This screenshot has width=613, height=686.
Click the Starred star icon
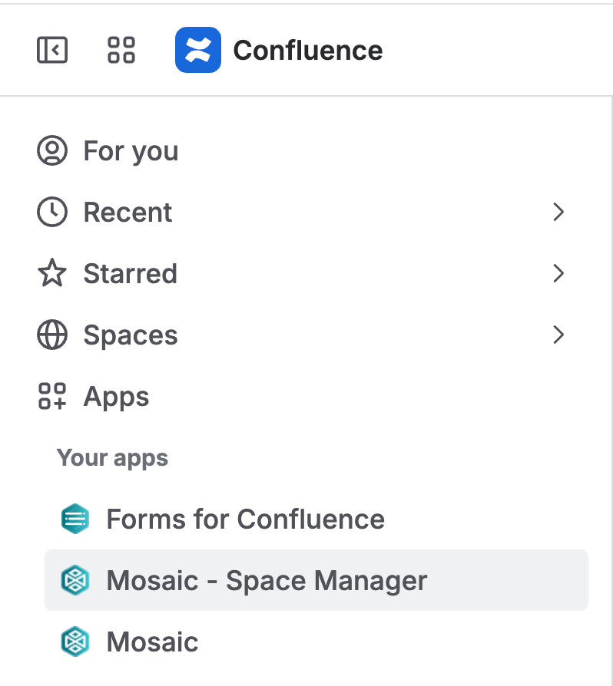point(52,273)
